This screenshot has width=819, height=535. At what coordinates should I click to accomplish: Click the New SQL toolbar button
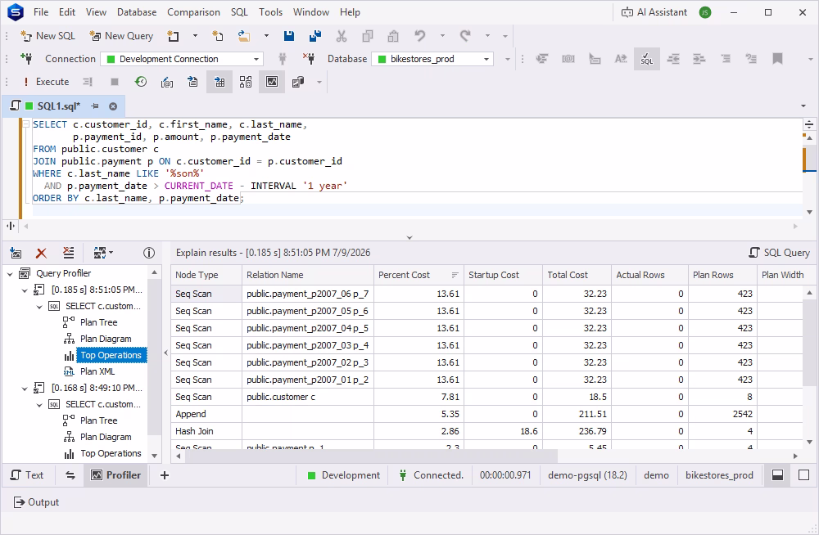click(x=48, y=36)
